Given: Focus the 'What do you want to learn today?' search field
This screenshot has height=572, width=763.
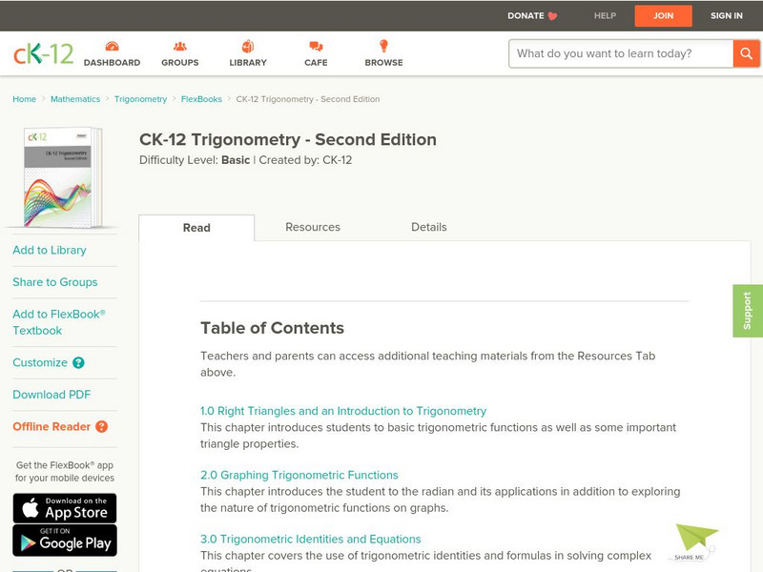Looking at the screenshot, I should click(621, 53).
